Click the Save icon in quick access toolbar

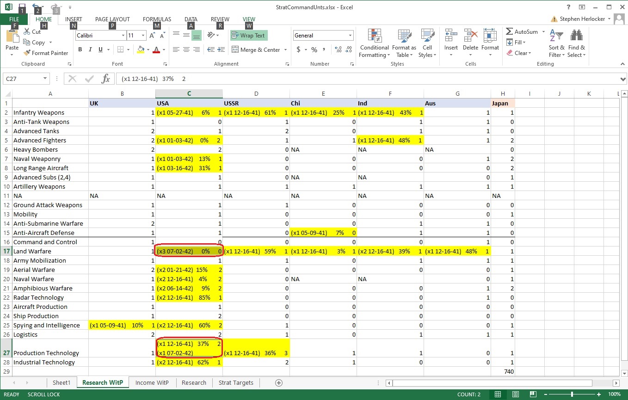(x=22, y=7)
